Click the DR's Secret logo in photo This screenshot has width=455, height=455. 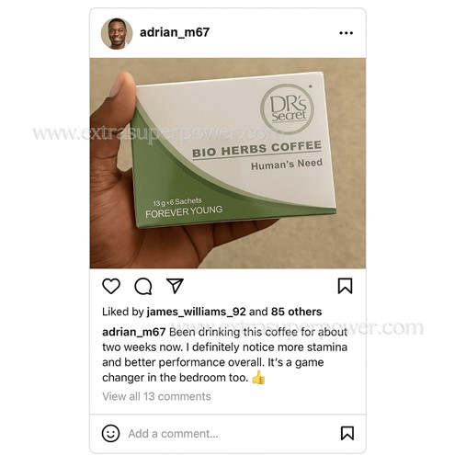288,109
